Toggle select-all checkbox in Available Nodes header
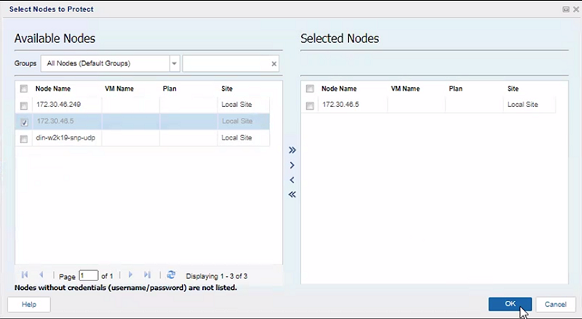 coord(24,89)
